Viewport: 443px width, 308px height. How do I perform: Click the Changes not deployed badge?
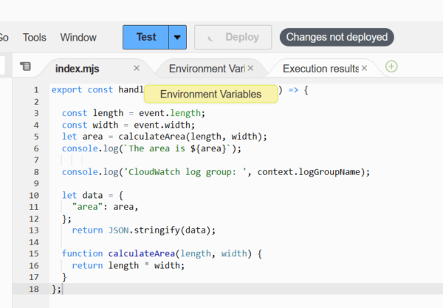coord(337,37)
